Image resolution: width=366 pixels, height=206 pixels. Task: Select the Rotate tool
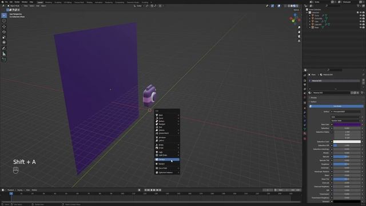[4, 32]
